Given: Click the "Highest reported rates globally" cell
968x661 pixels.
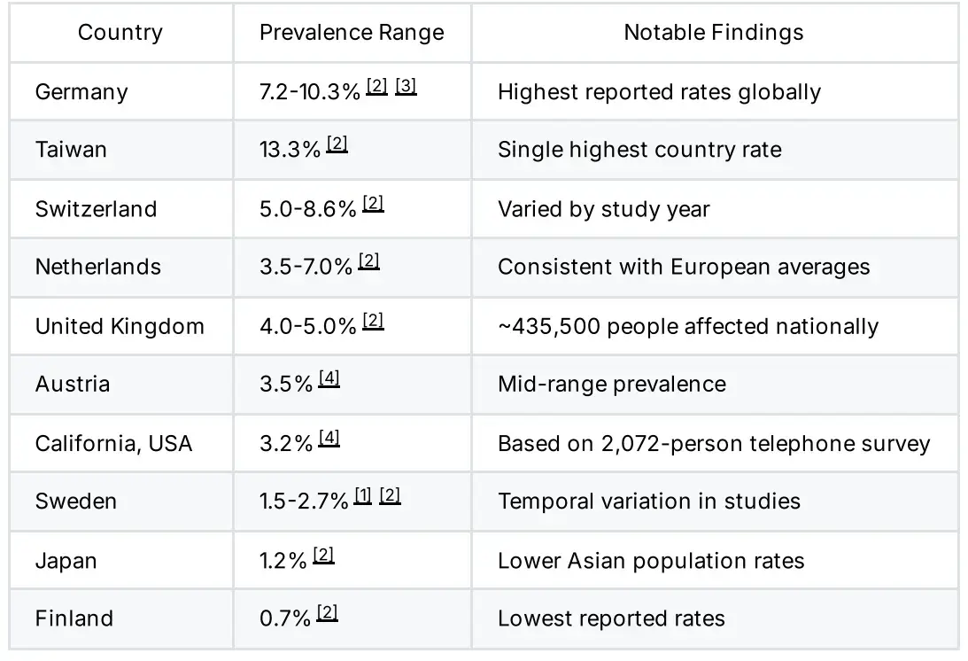Looking at the screenshot, I should point(659,92).
